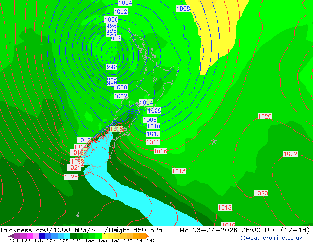Screen dimensions: 313x242
Task: Click the blue 992 isobar label
Action: 116,39
